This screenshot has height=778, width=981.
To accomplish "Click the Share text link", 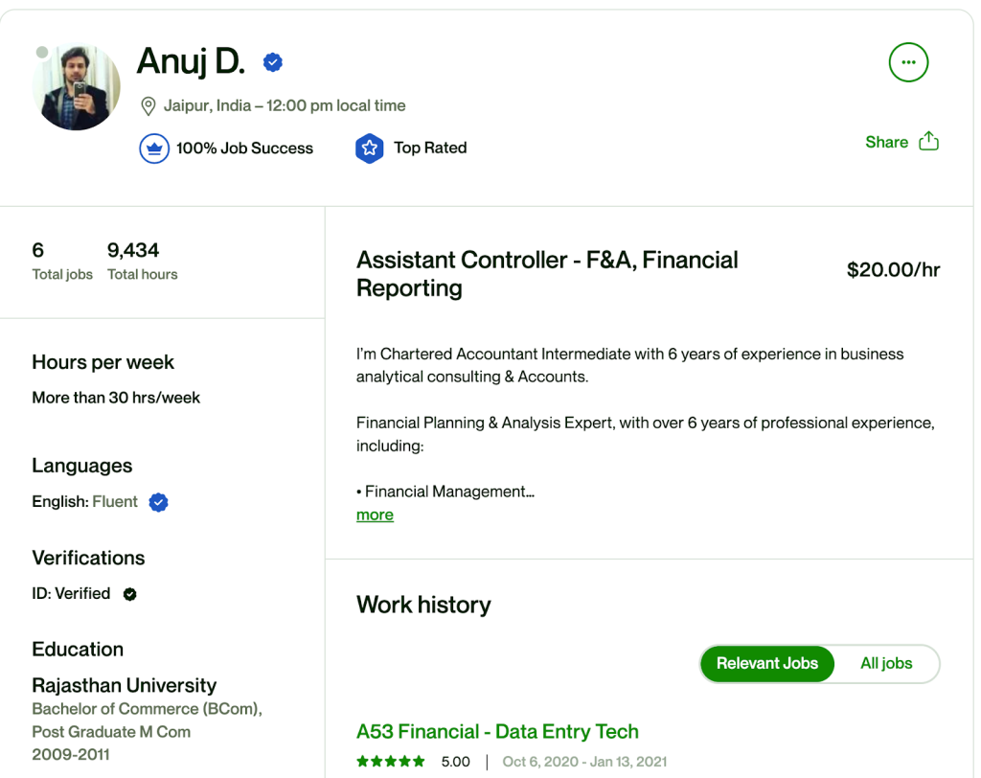I will pyautogui.click(x=886, y=142).
